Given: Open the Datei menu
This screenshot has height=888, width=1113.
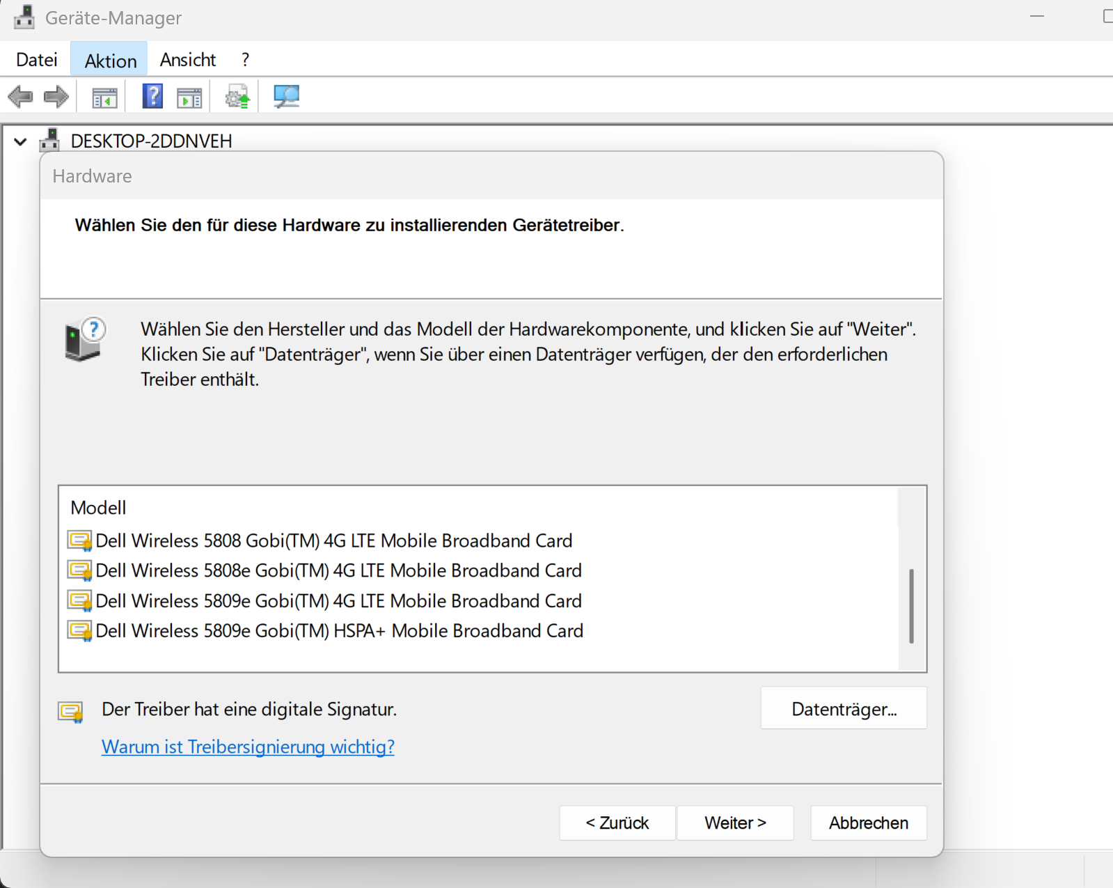Looking at the screenshot, I should [37, 60].
